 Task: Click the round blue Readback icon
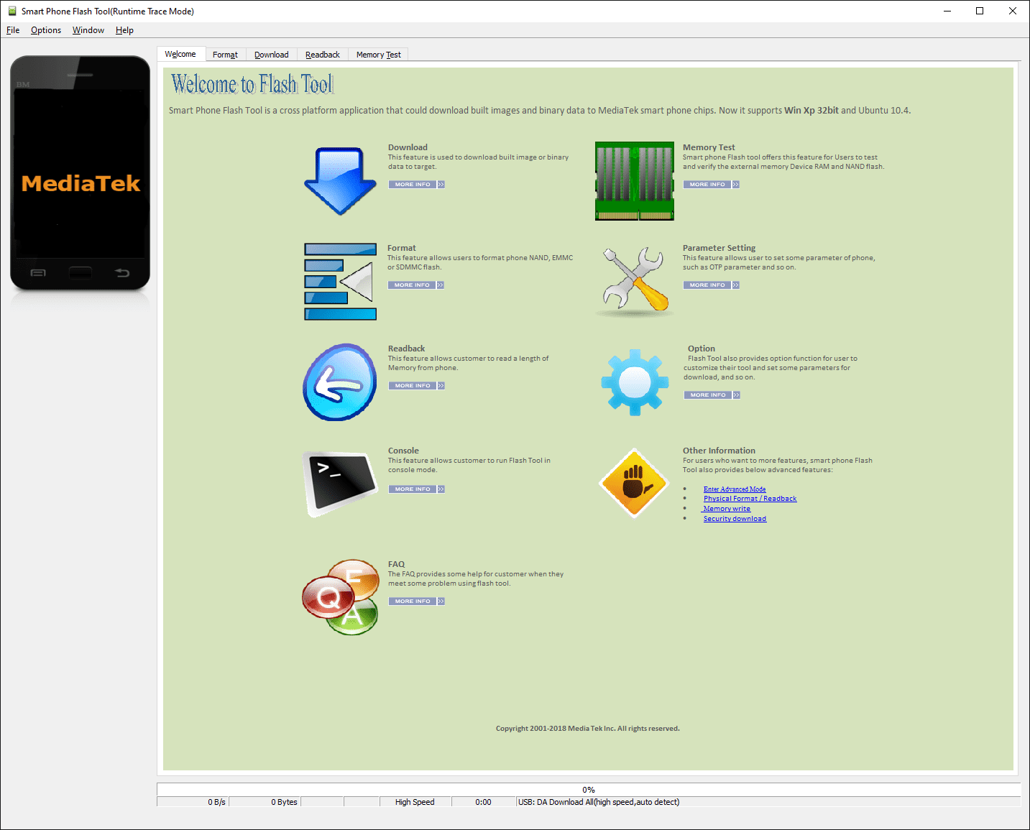point(340,382)
